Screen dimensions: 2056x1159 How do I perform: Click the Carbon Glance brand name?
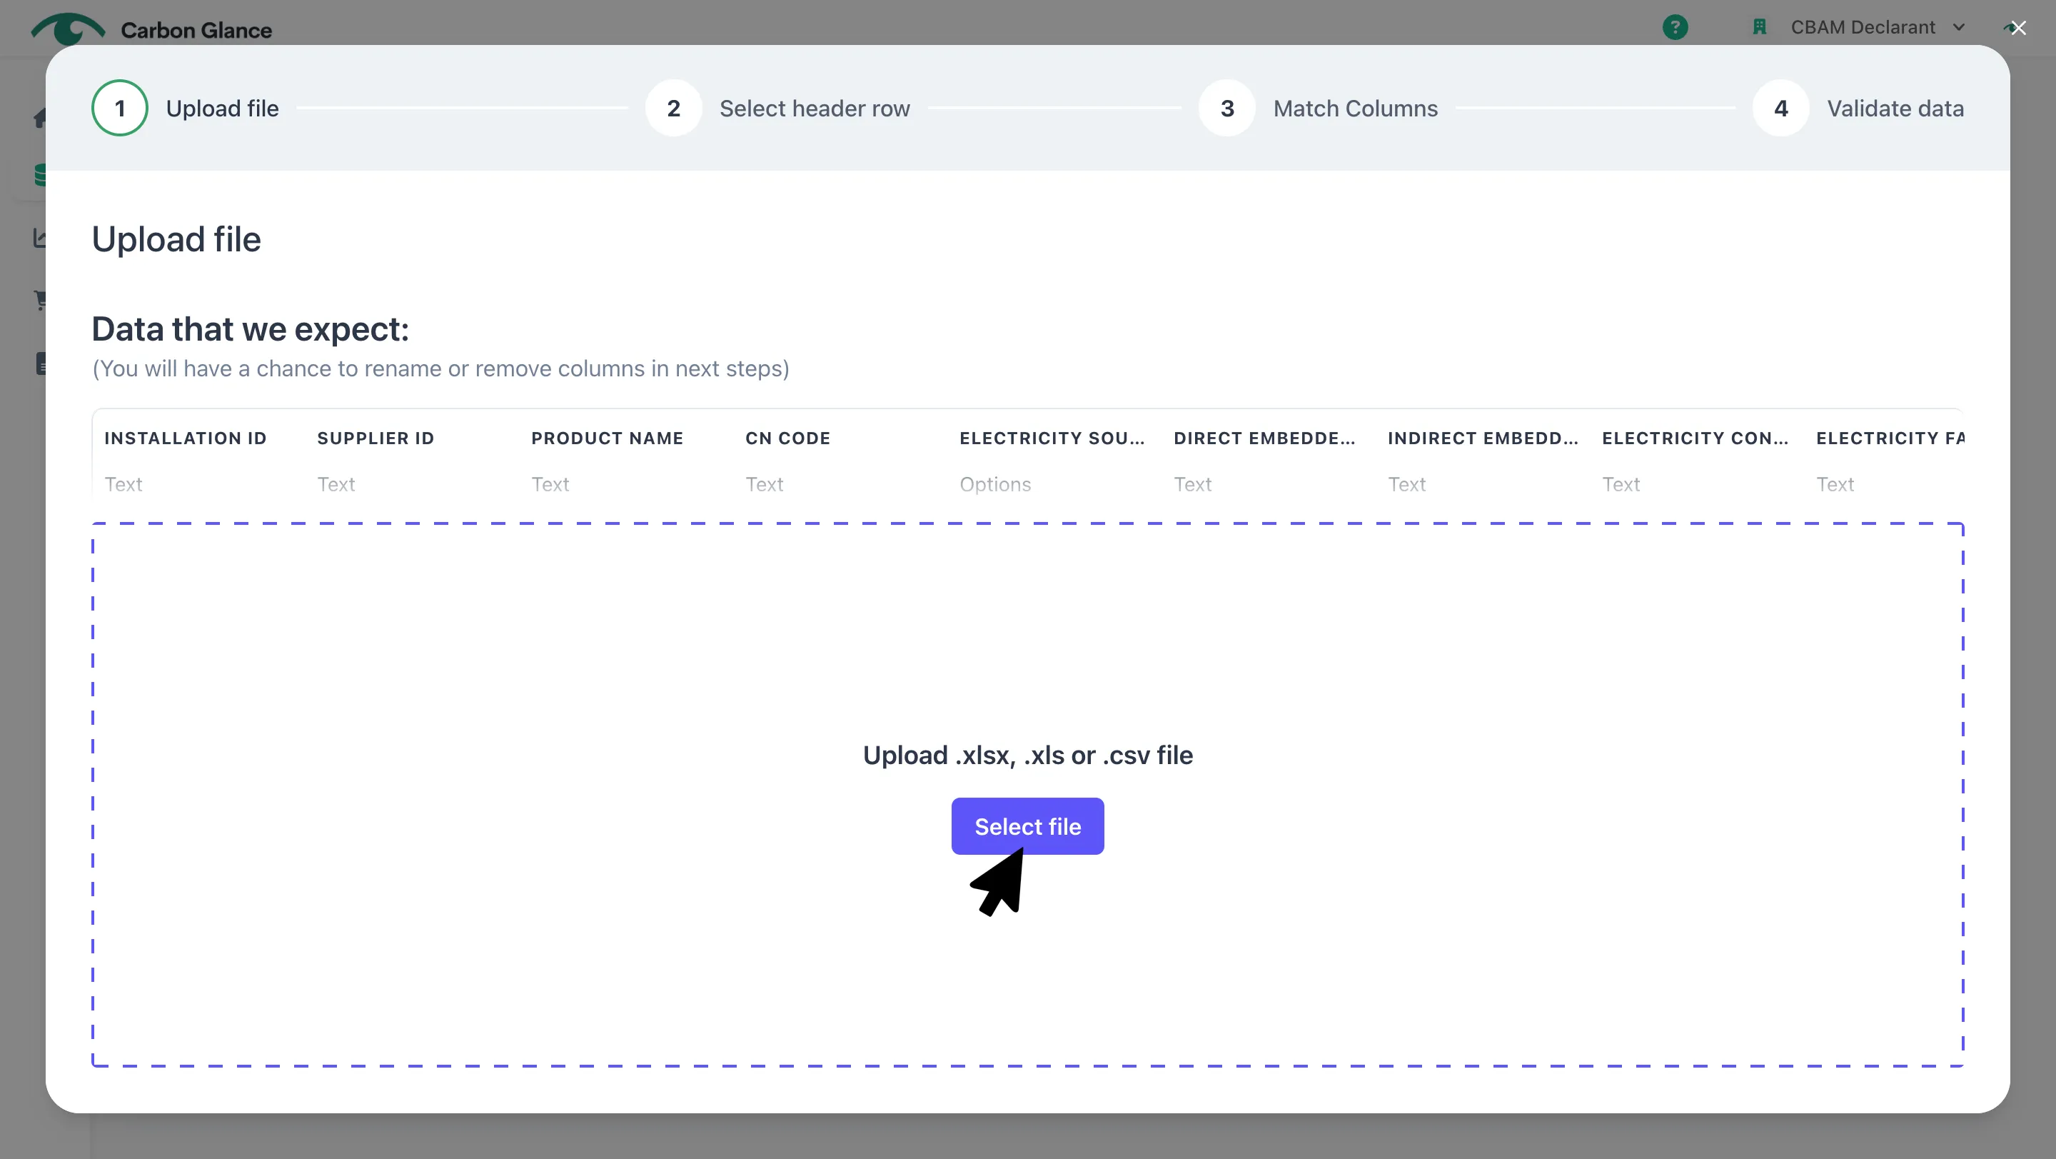tap(196, 30)
